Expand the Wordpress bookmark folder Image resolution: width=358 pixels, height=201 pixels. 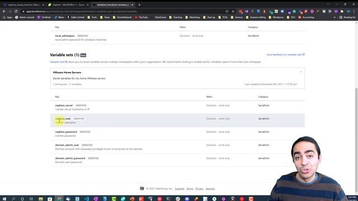(276, 17)
